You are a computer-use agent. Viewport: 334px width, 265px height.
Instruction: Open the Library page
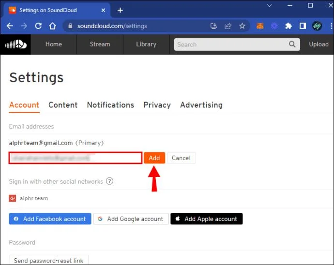(x=146, y=44)
